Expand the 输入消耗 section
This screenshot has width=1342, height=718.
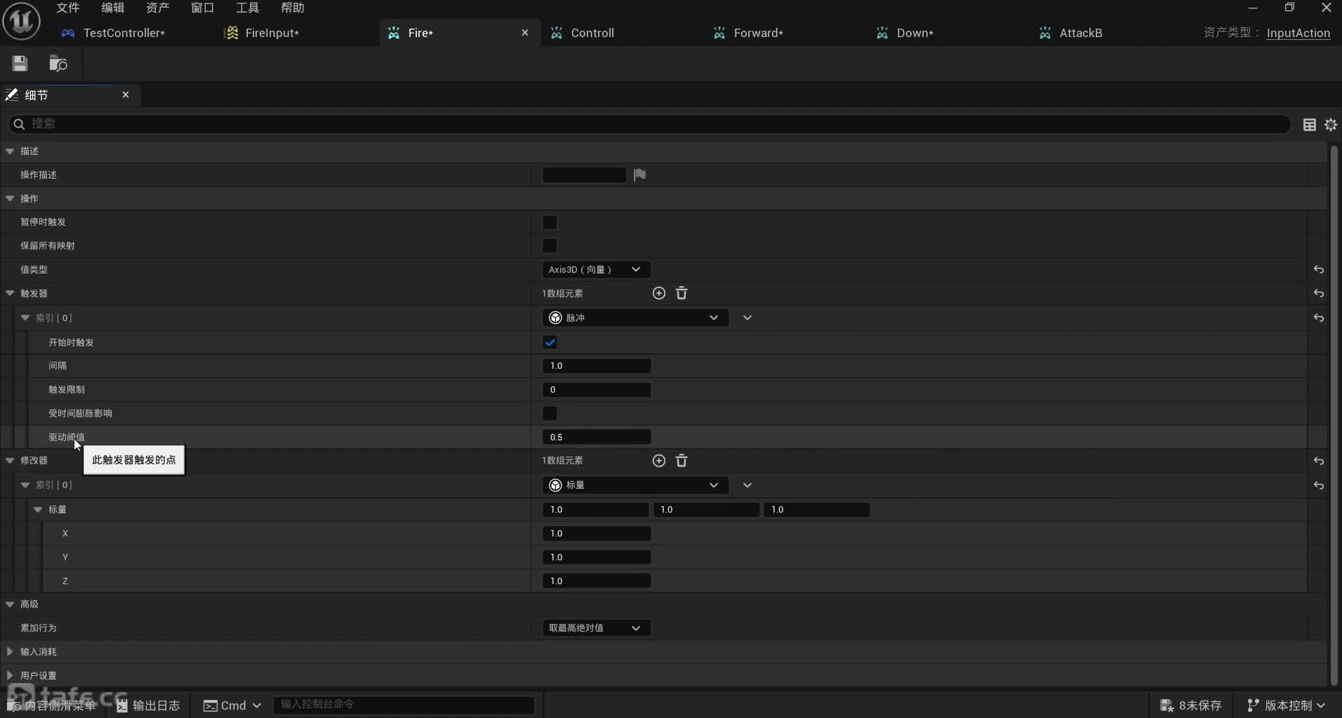point(10,652)
